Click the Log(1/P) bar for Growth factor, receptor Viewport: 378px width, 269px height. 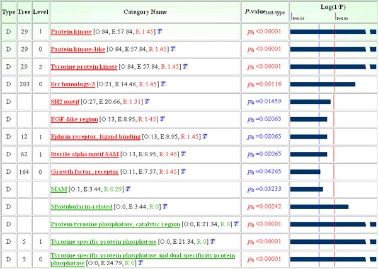[305, 171]
